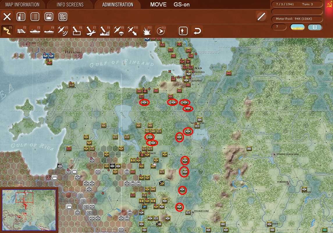Click the MOVE mode label
The image size is (333, 233).
pos(158,4)
